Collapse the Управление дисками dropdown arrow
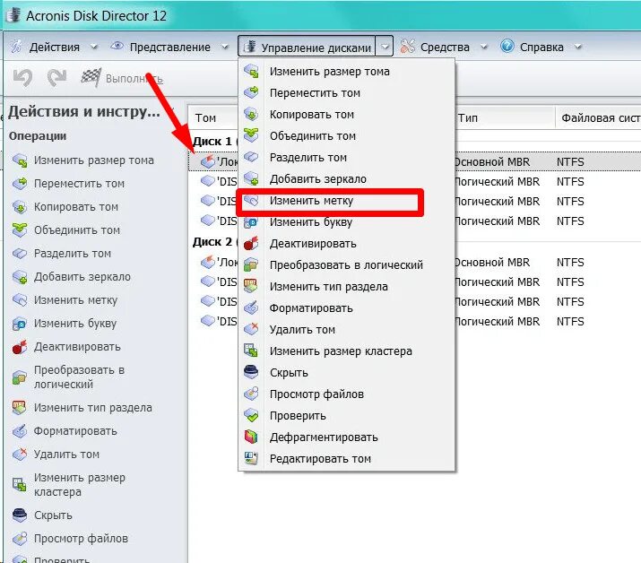 pyautogui.click(x=385, y=47)
